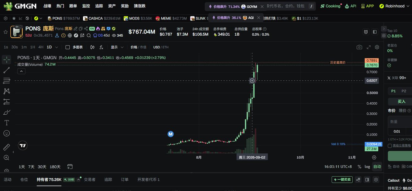412x191 pixels.
Task: Select the P2 preset tab
Action: click(404, 91)
